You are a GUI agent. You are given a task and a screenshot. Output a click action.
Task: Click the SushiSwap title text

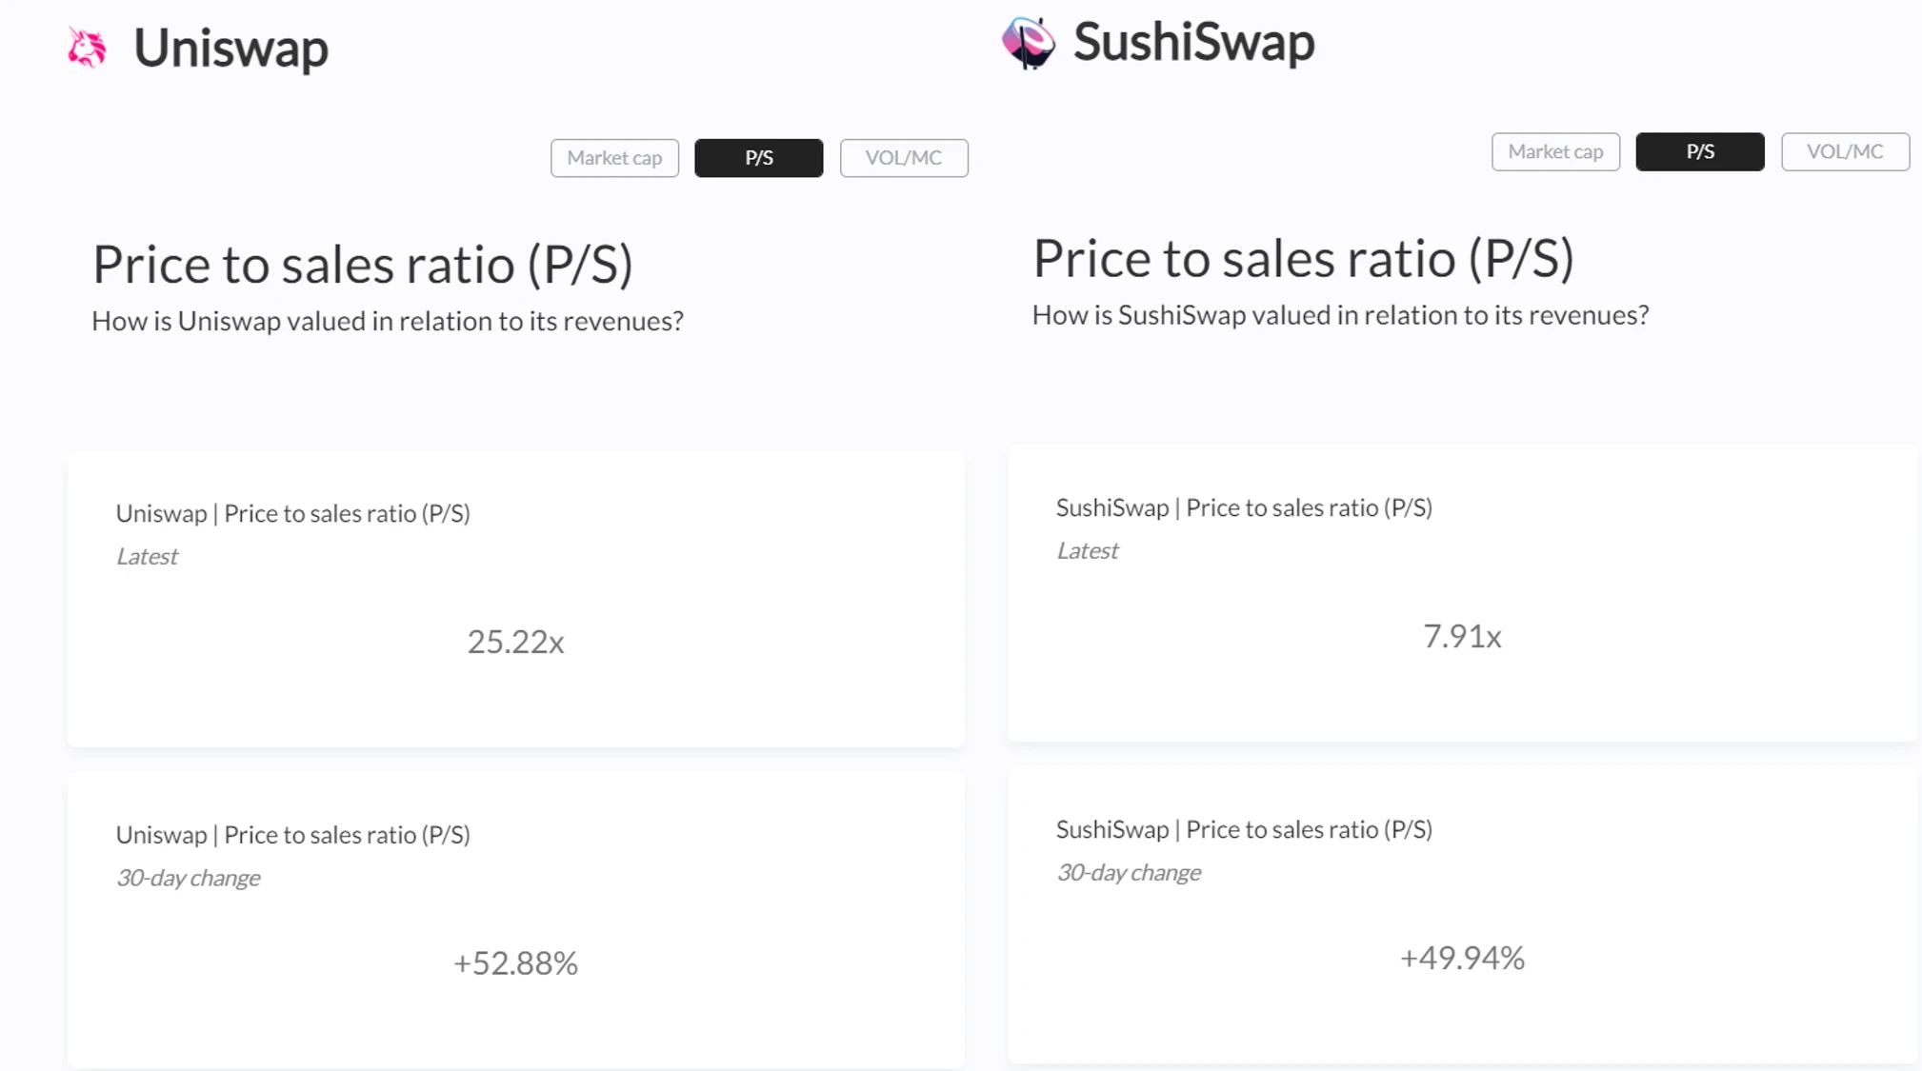tap(1193, 42)
